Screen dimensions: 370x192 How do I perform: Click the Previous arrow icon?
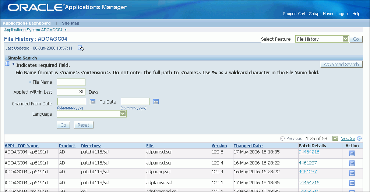[x=282, y=138]
